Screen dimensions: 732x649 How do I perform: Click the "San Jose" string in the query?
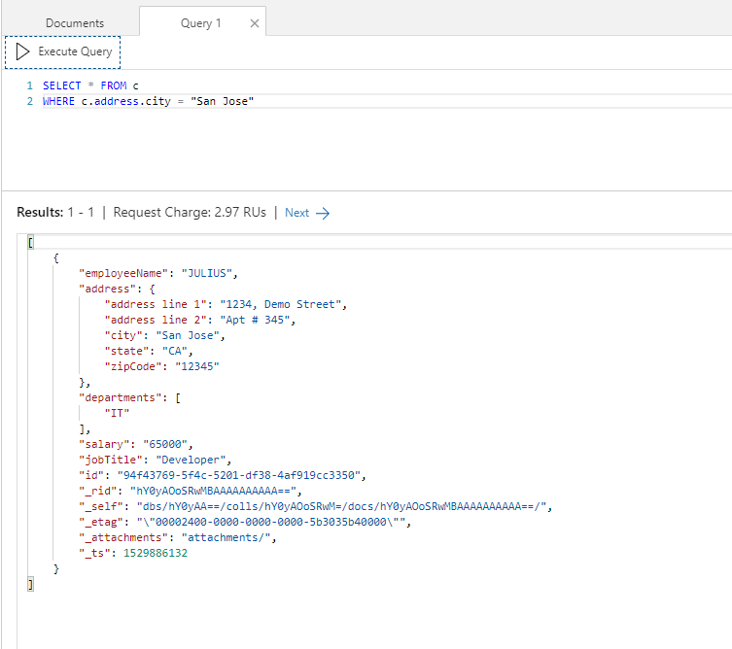(x=221, y=101)
